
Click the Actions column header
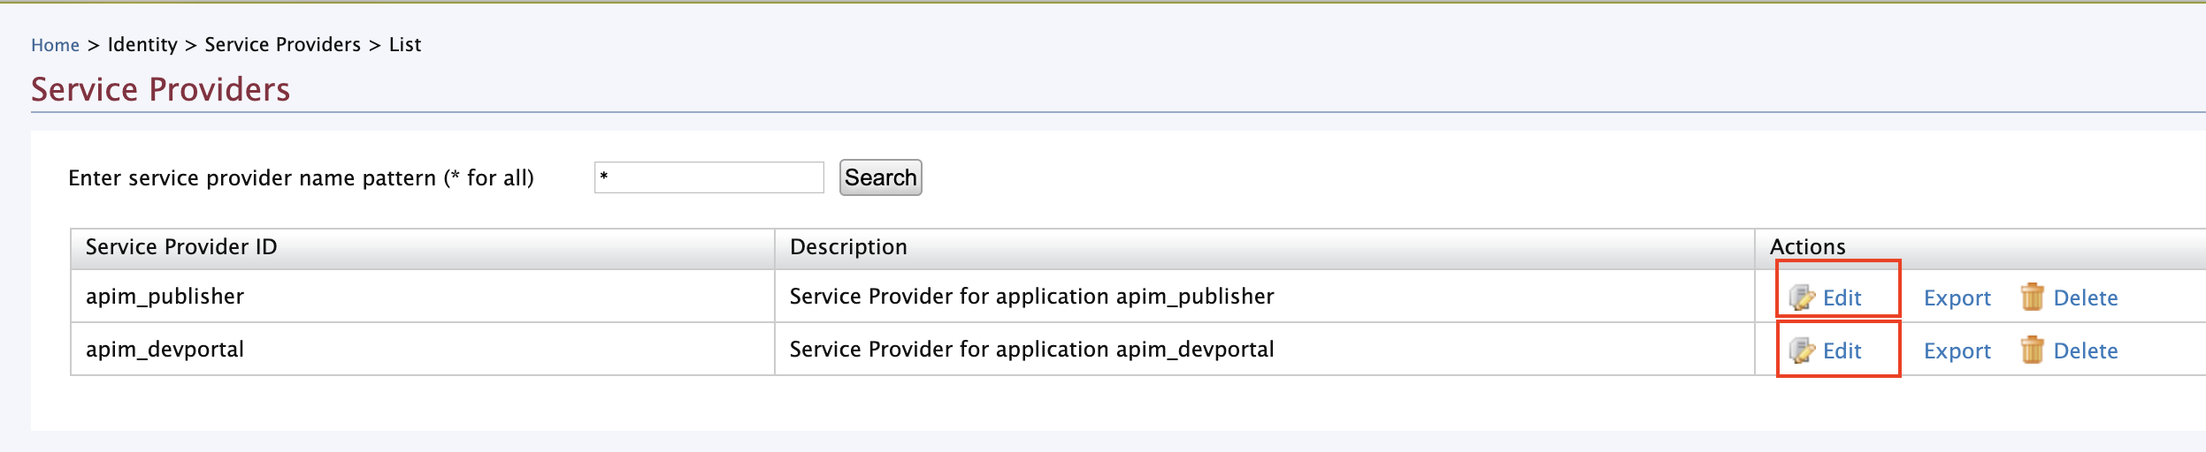point(1807,247)
